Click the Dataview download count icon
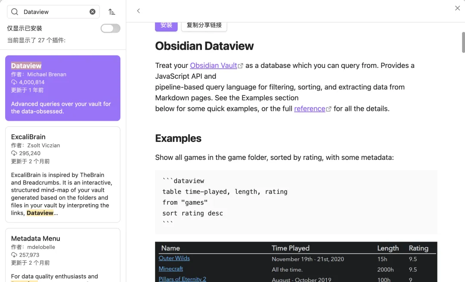465x282 pixels. tap(14, 82)
